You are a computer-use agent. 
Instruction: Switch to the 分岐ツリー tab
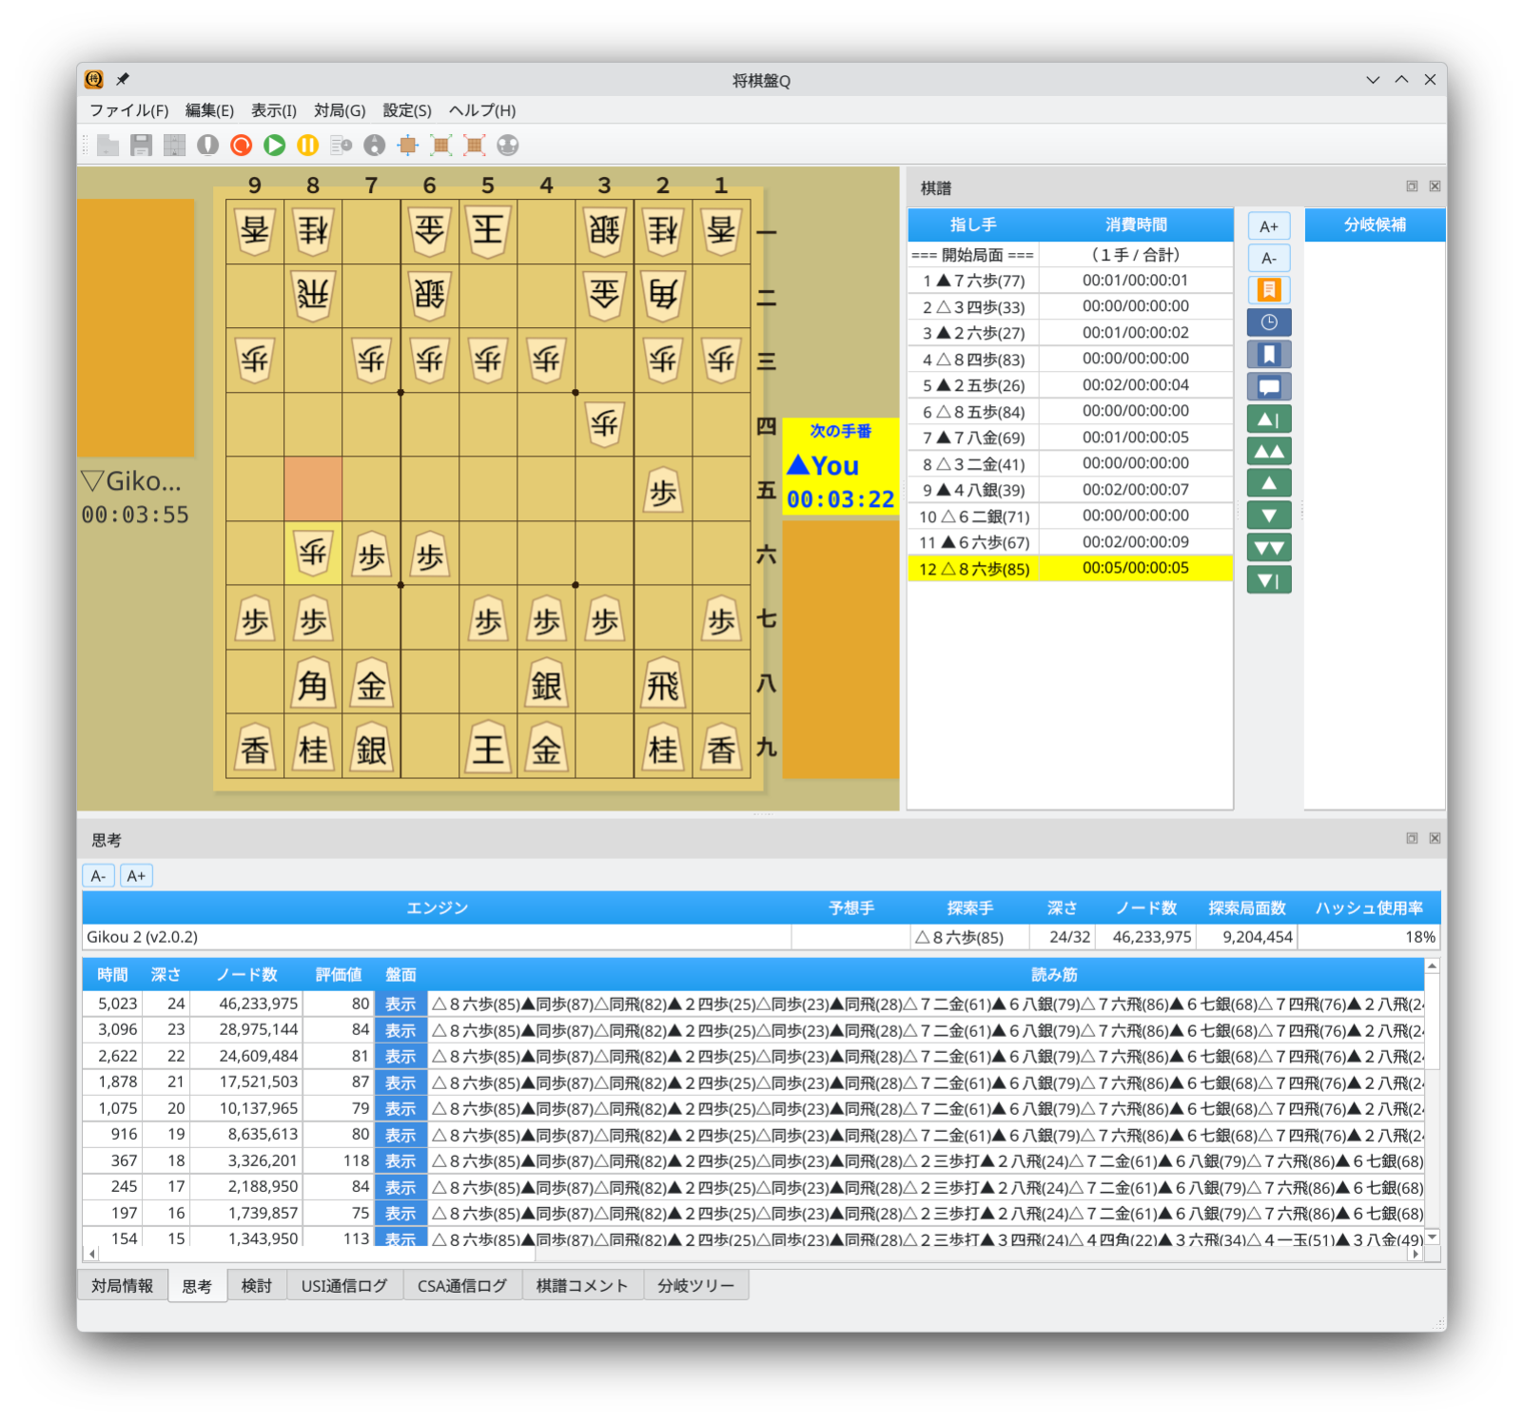pyautogui.click(x=696, y=1285)
